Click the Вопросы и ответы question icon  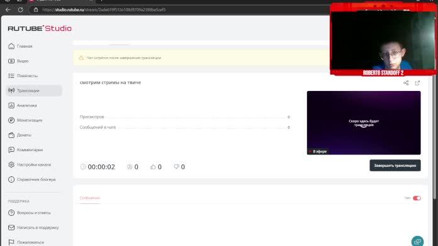pos(11,213)
